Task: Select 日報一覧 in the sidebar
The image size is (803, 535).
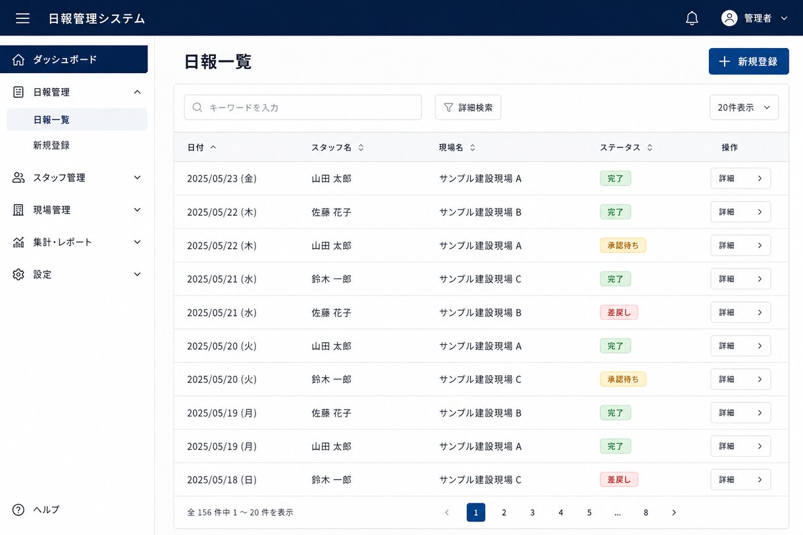Action: click(77, 120)
